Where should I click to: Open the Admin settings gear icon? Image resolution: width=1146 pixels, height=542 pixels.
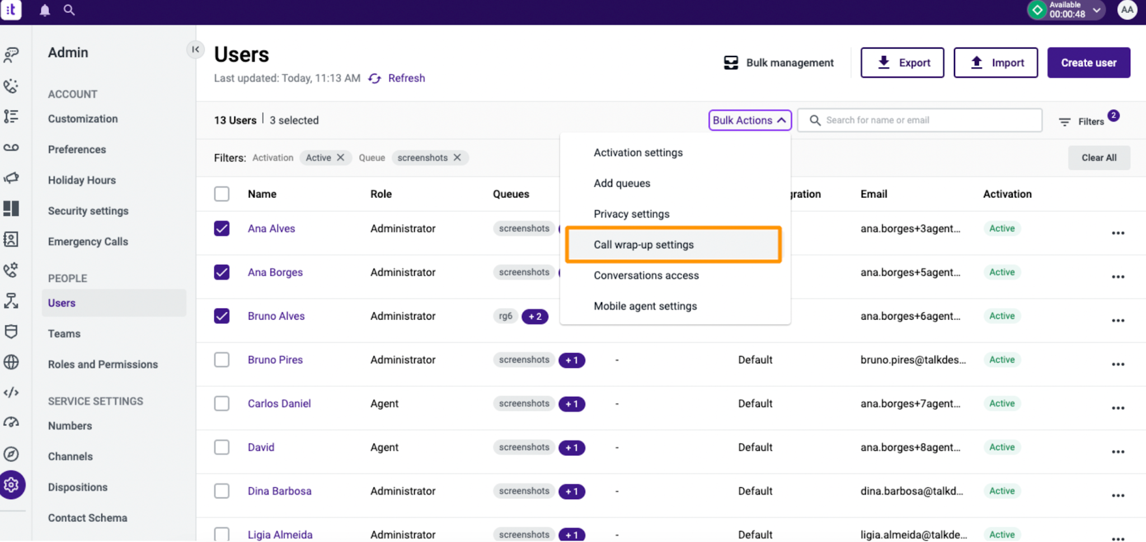tap(11, 485)
